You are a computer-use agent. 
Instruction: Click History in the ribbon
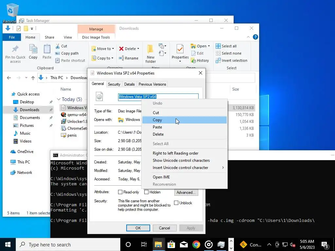point(200,60)
